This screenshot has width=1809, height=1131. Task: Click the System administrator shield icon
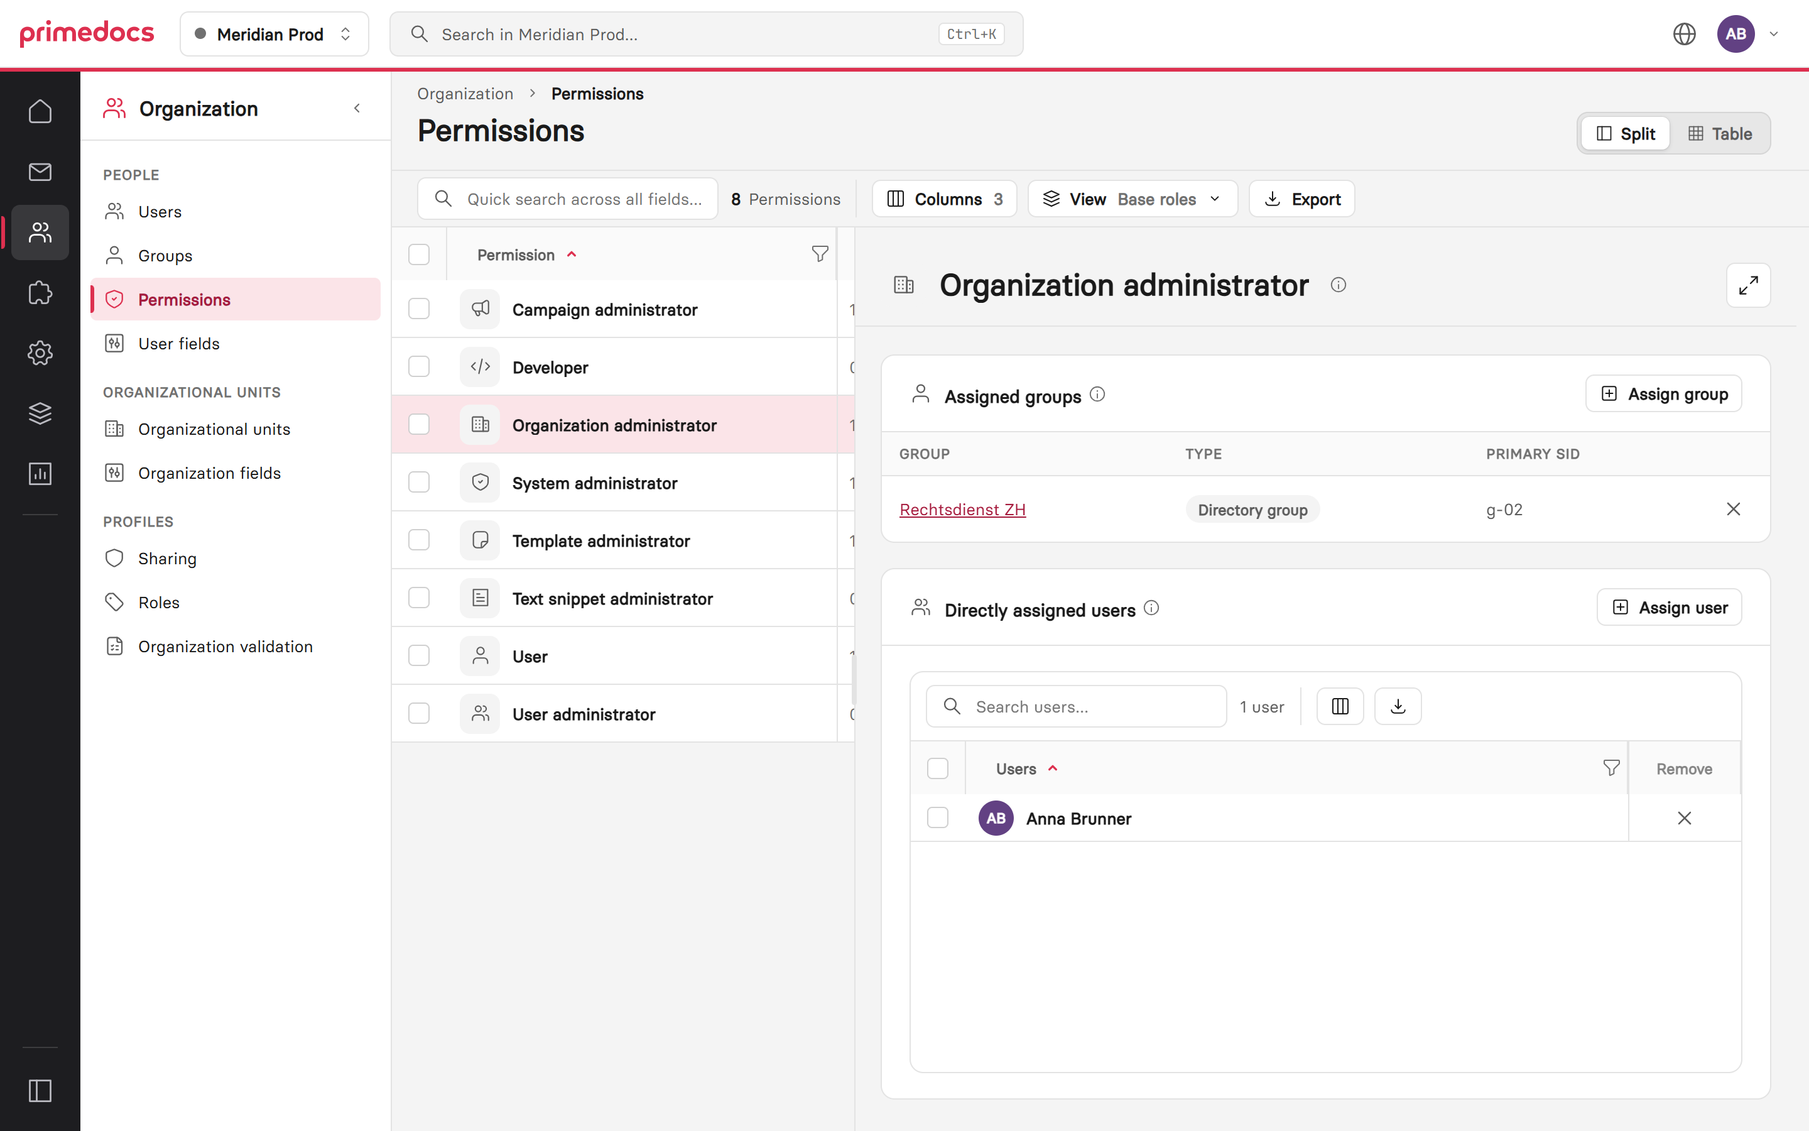[480, 483]
